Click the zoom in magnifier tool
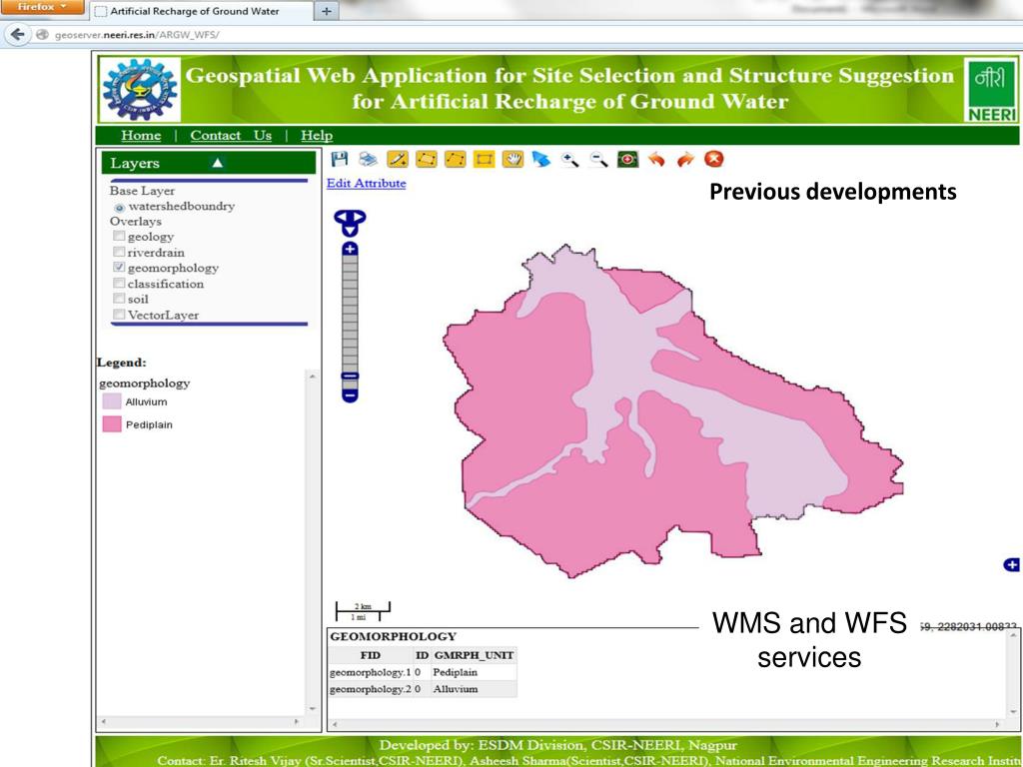 coord(570,159)
